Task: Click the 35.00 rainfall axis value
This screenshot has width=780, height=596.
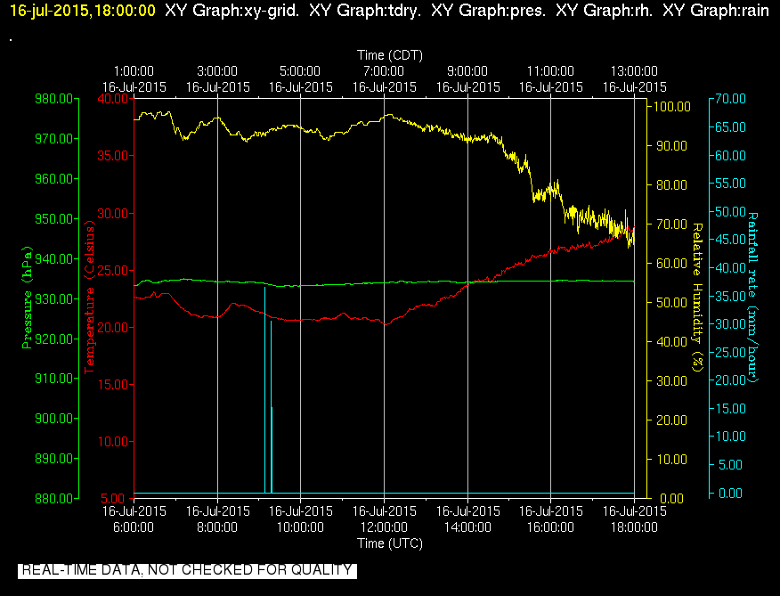Action: [x=731, y=297]
